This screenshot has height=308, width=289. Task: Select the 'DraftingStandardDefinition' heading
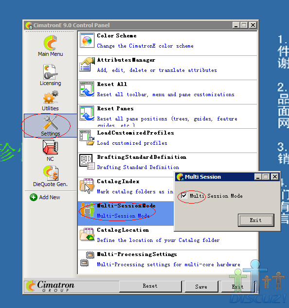(x=142, y=157)
